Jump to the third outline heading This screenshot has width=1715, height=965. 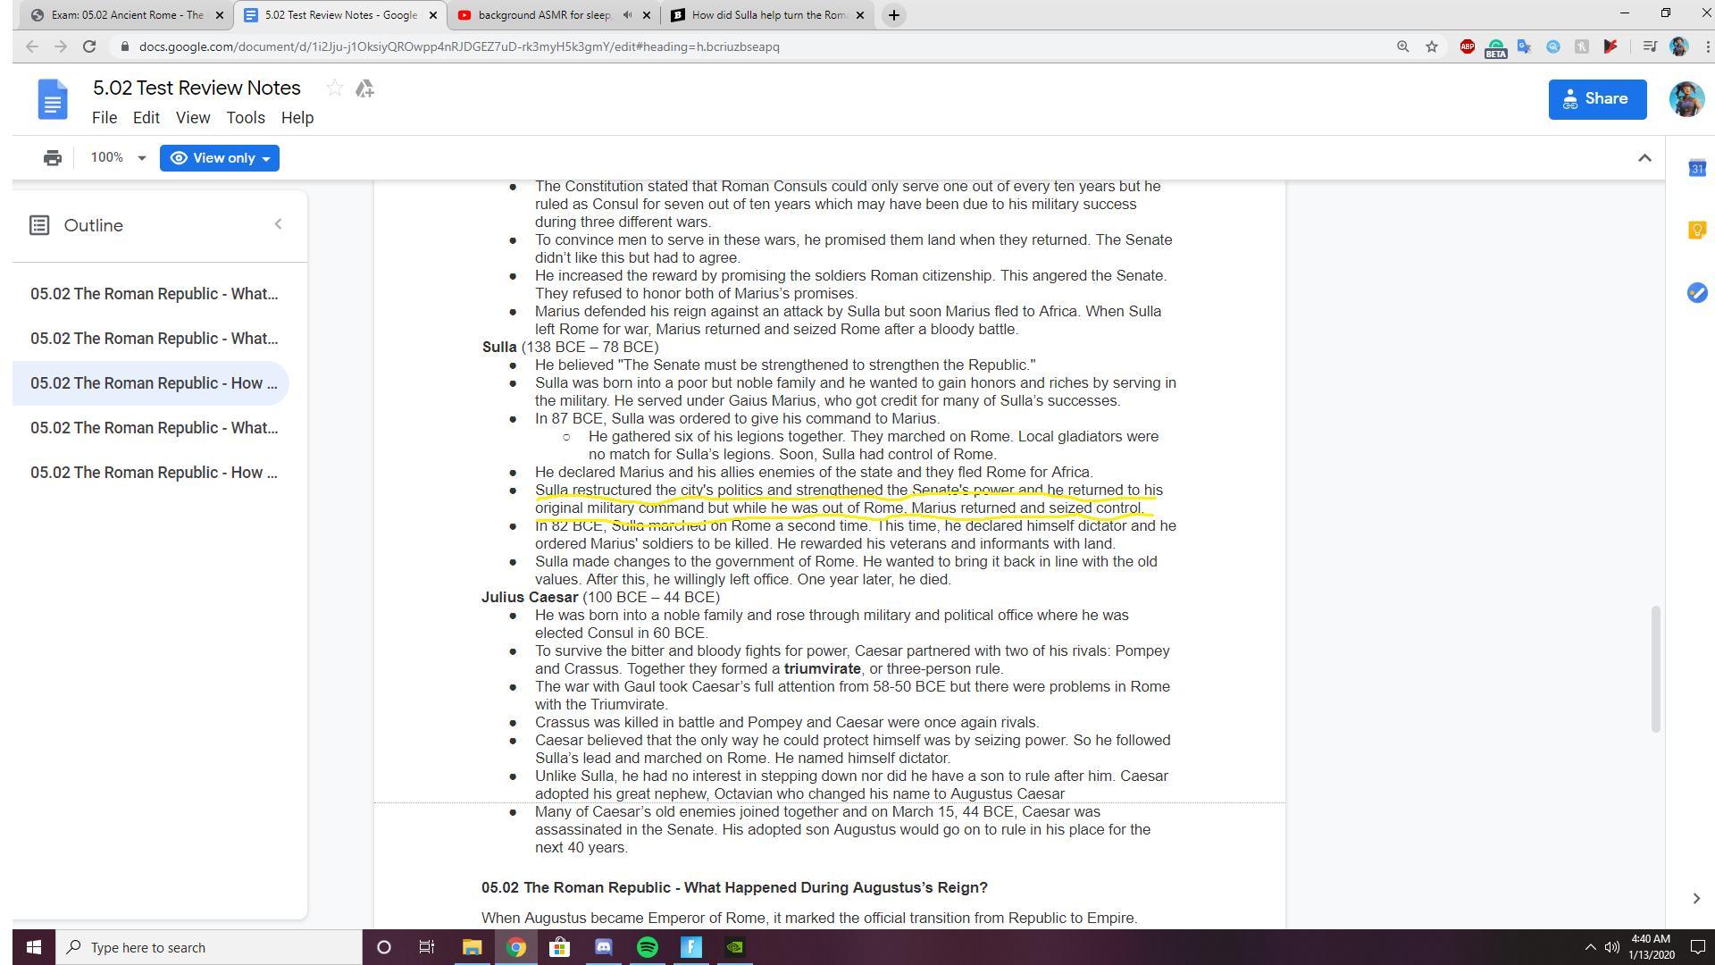154,383
